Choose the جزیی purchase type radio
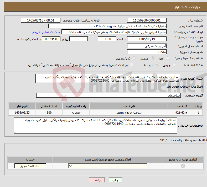 174,65
